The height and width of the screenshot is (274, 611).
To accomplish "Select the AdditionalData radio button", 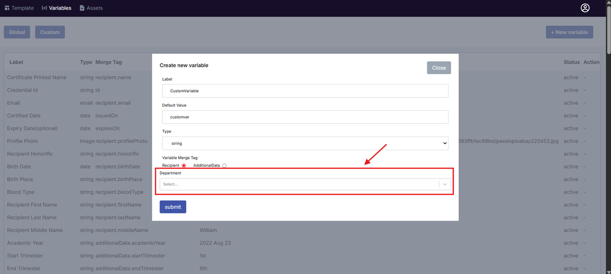I will coord(225,166).
